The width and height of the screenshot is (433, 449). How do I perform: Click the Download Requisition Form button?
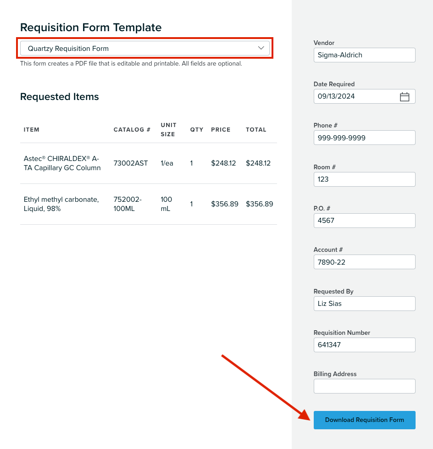(364, 420)
